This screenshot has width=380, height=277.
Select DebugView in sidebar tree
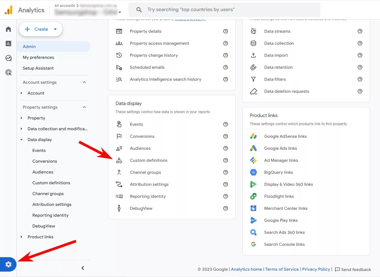click(x=44, y=226)
